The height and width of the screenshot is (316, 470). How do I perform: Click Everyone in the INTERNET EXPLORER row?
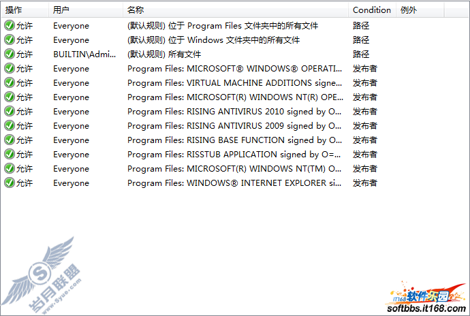coord(71,183)
